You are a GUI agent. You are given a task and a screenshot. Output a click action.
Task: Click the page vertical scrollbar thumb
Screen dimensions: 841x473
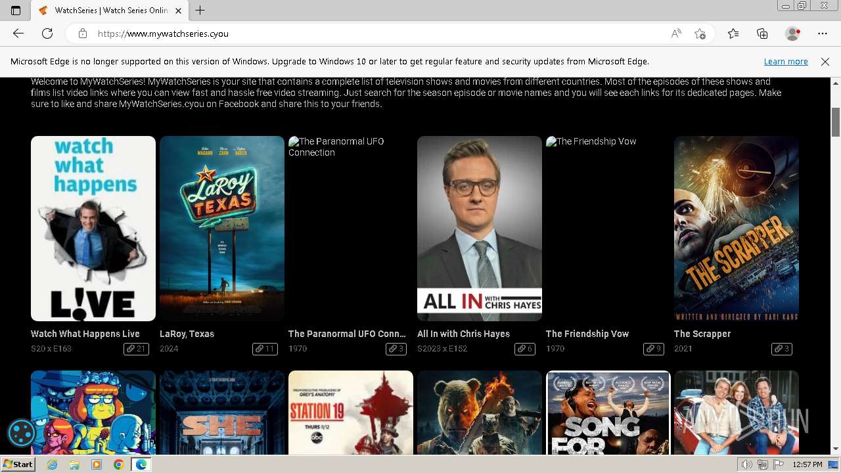click(836, 122)
